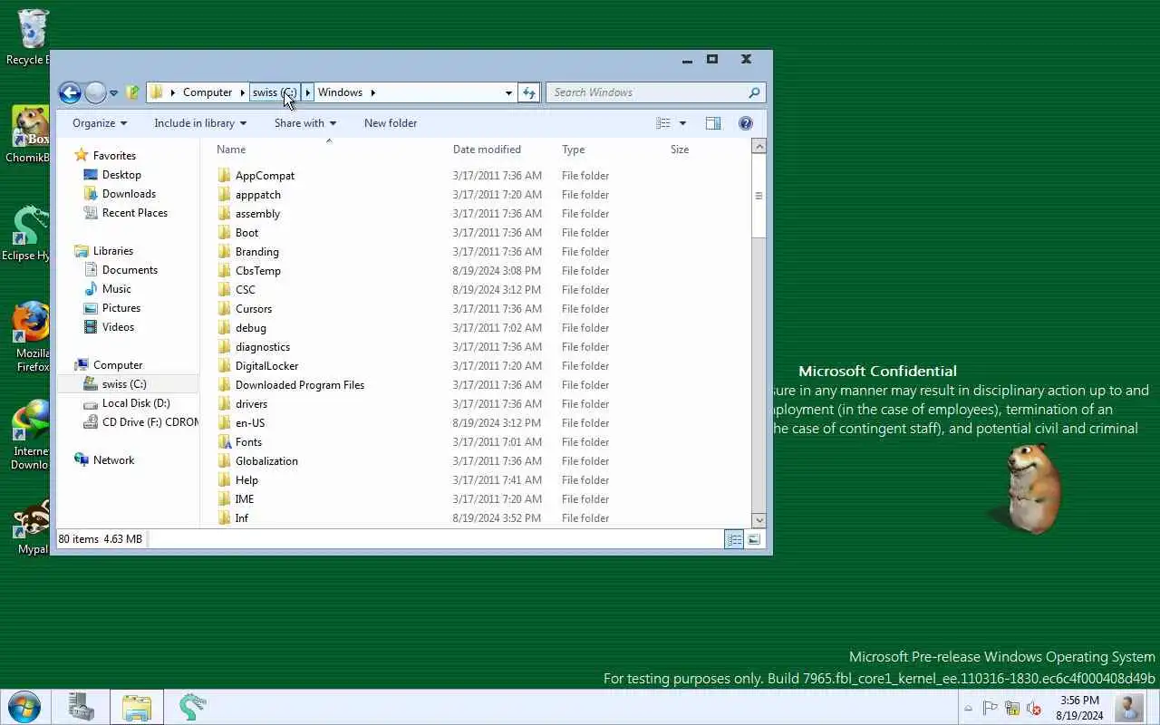Click the Windows Explorer taskbar icon
This screenshot has height=725, width=1160.
(x=137, y=707)
